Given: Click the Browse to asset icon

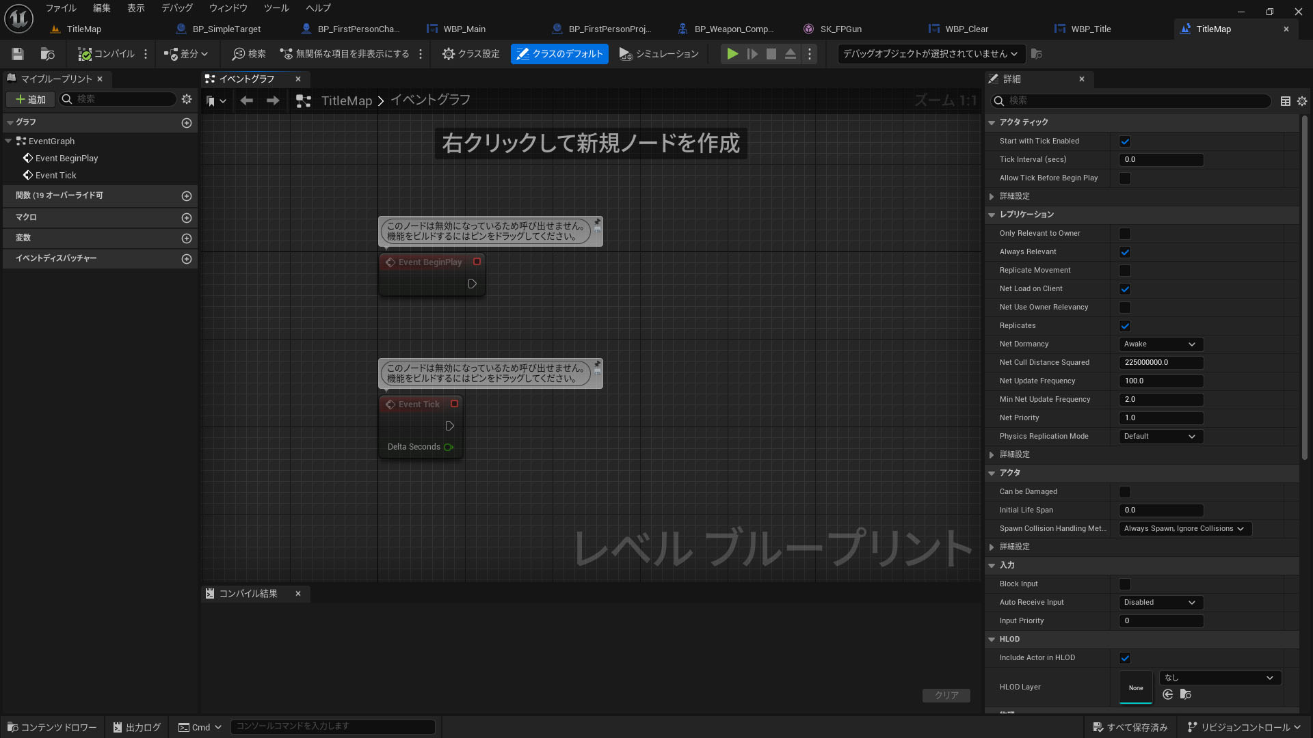Looking at the screenshot, I should 47,54.
